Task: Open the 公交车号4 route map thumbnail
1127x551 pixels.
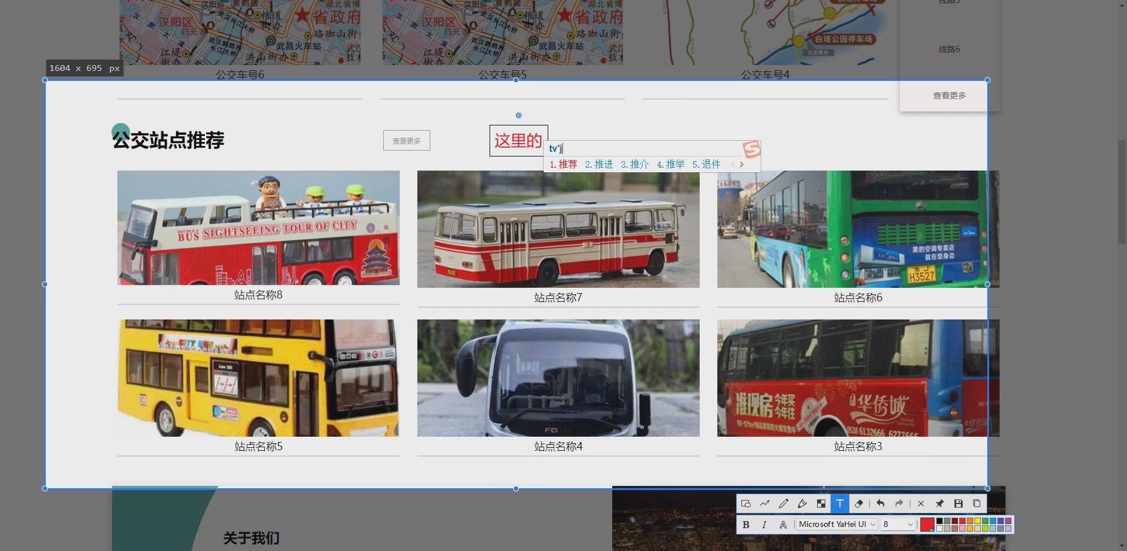Action: [765, 32]
